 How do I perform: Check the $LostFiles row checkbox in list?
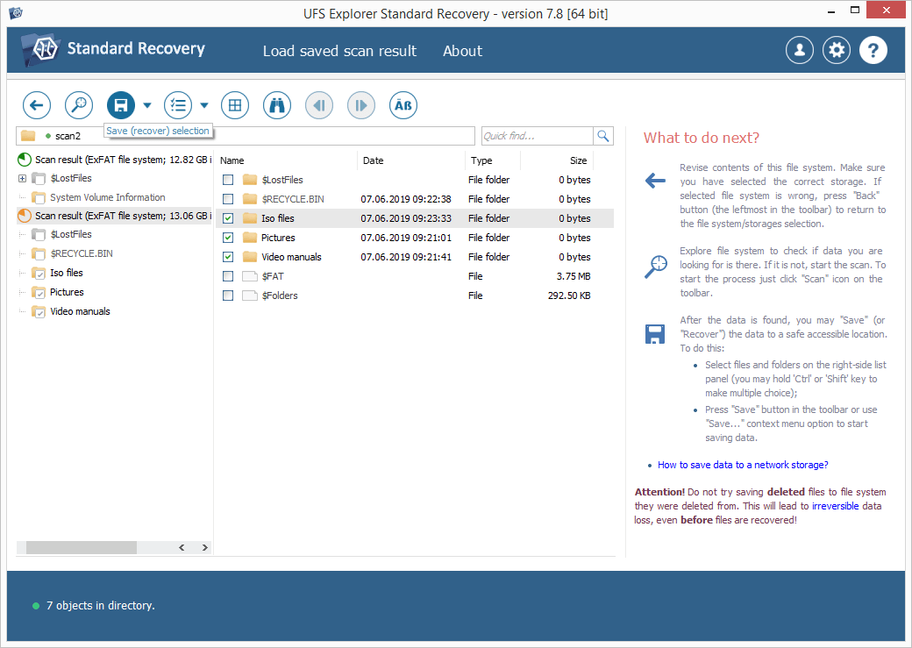pos(228,180)
